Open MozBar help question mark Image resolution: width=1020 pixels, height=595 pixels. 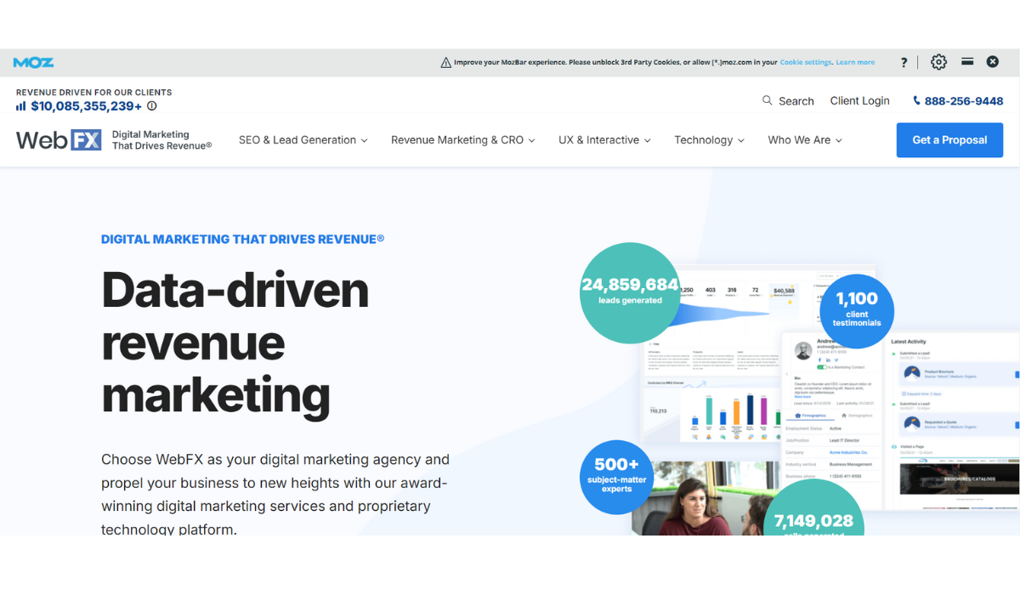904,62
